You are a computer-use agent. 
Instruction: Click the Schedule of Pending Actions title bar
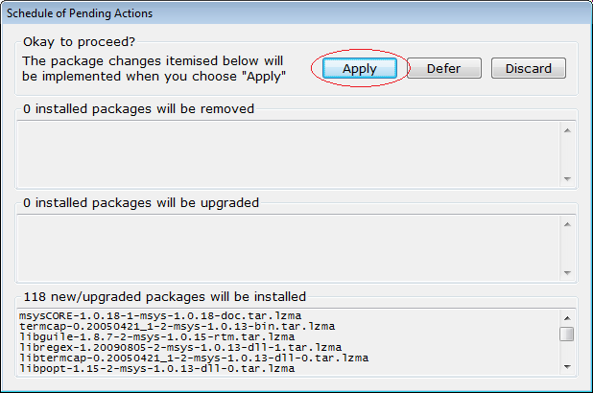click(296, 13)
